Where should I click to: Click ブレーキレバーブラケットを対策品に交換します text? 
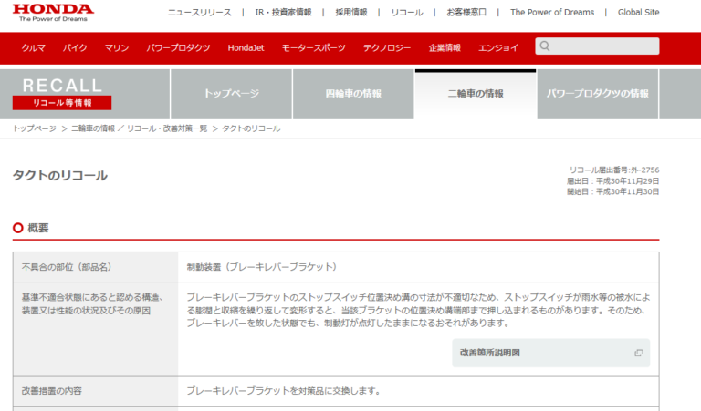[284, 391]
